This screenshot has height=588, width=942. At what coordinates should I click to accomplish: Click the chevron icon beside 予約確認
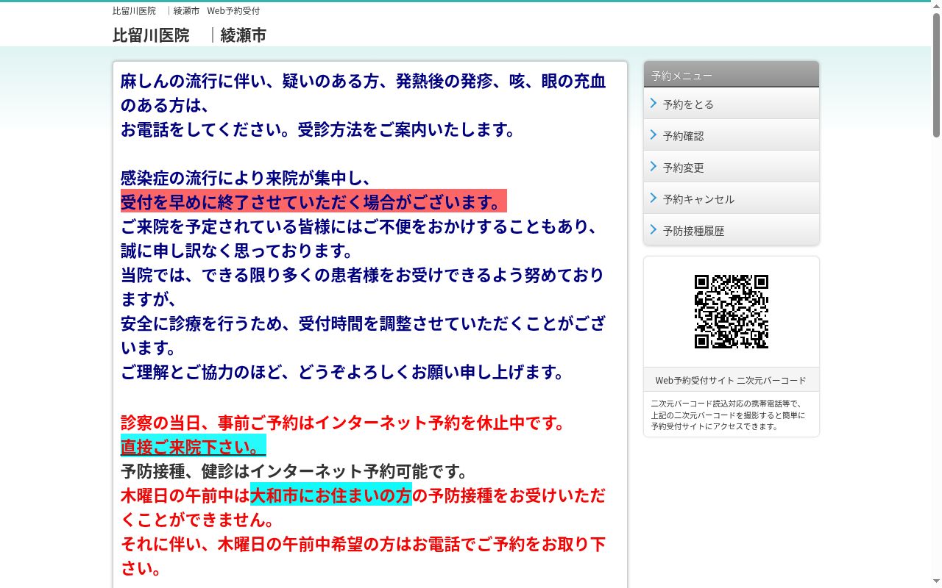pyautogui.click(x=654, y=135)
